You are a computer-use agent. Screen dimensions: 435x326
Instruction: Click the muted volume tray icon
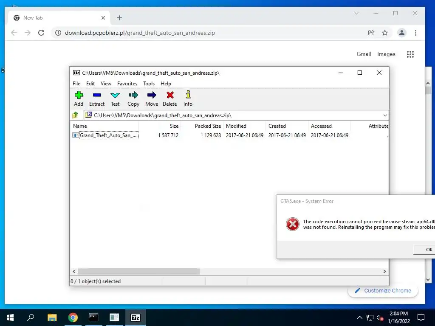click(x=380, y=318)
